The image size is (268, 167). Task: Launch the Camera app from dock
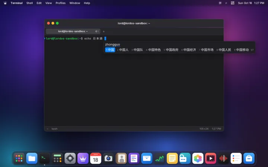click(108, 158)
